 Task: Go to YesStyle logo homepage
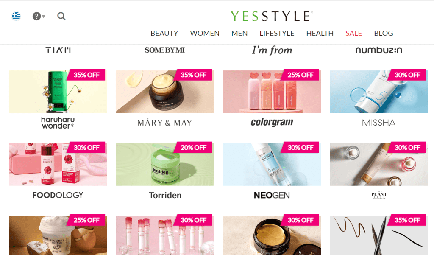[x=272, y=17]
